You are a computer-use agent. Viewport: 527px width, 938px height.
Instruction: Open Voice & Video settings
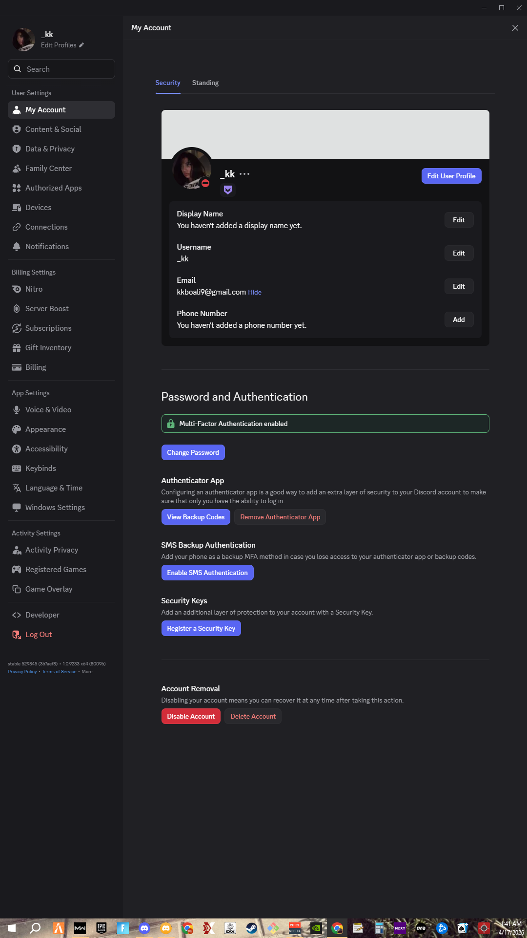pyautogui.click(x=48, y=410)
